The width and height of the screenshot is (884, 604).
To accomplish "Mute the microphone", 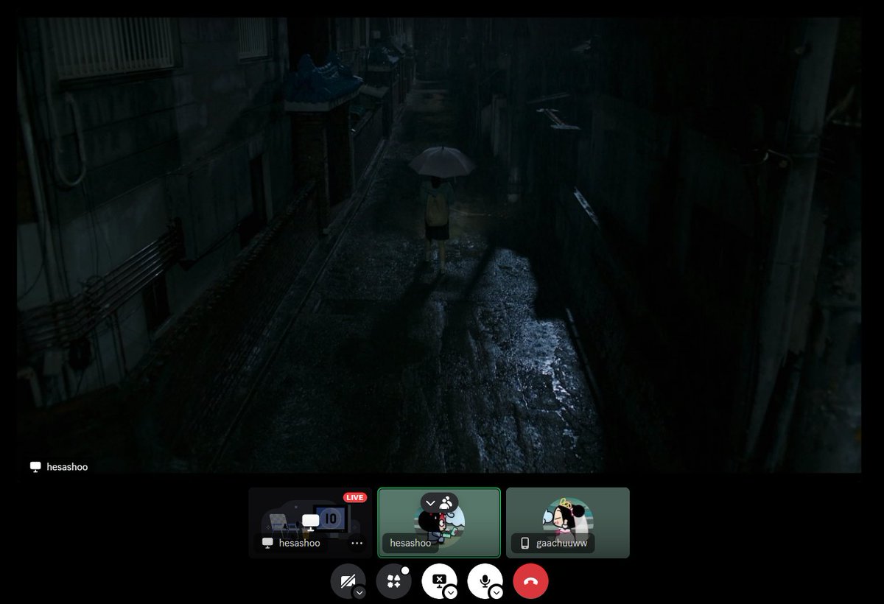I will (485, 580).
